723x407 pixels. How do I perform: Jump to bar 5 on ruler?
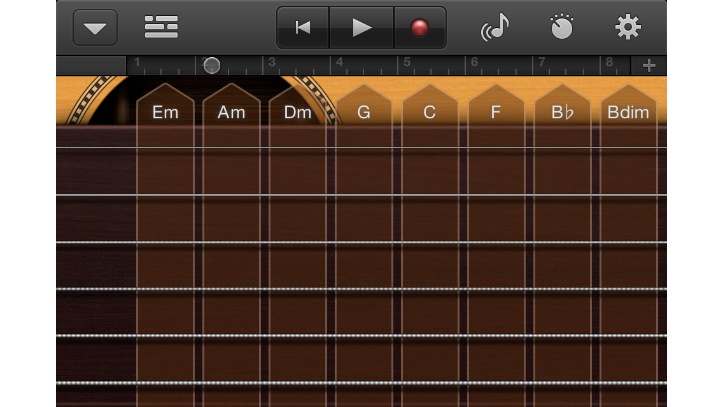407,62
